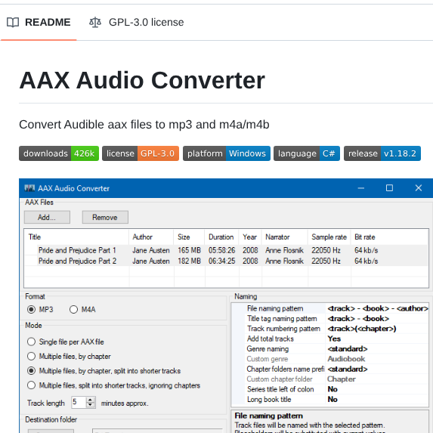Viewport: 433px width, 433px height.
Task: Click the AAX Audio Converter title bar app icon
Action: click(29, 188)
